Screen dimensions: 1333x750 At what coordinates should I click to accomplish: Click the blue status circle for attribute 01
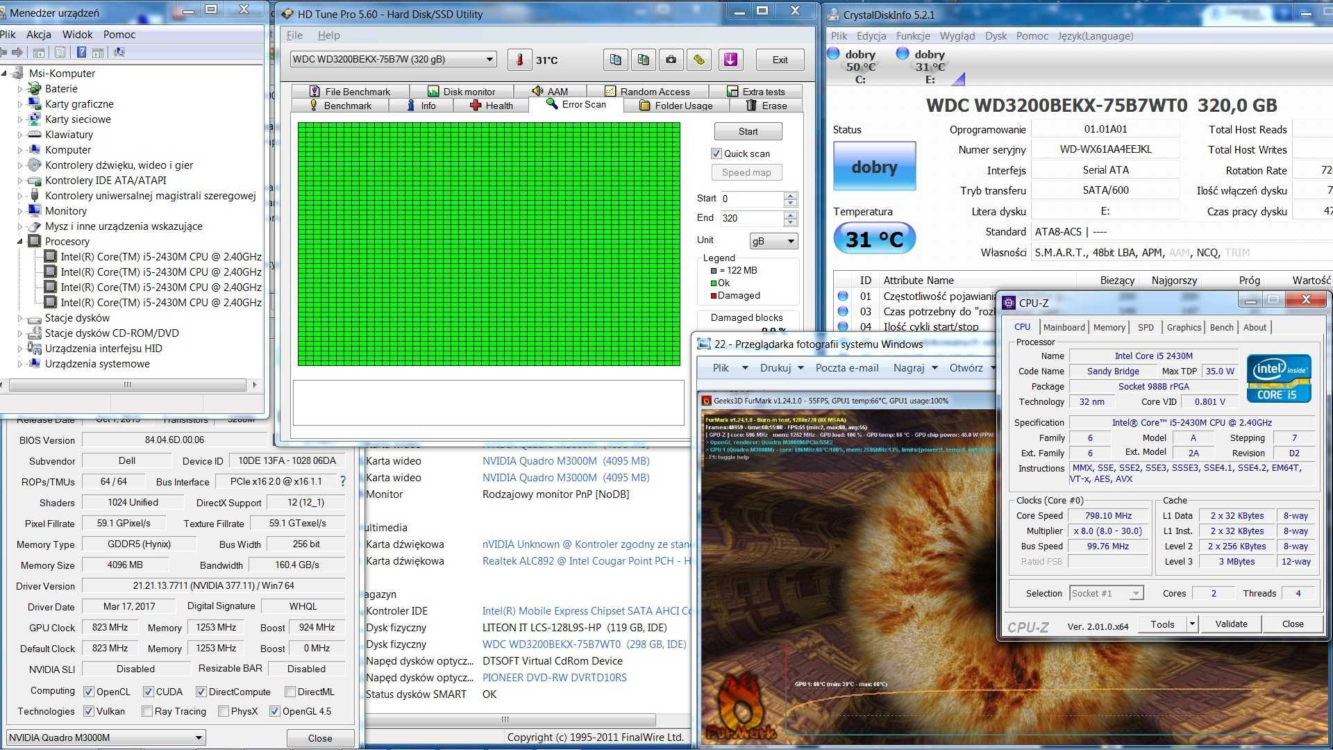pyautogui.click(x=843, y=296)
